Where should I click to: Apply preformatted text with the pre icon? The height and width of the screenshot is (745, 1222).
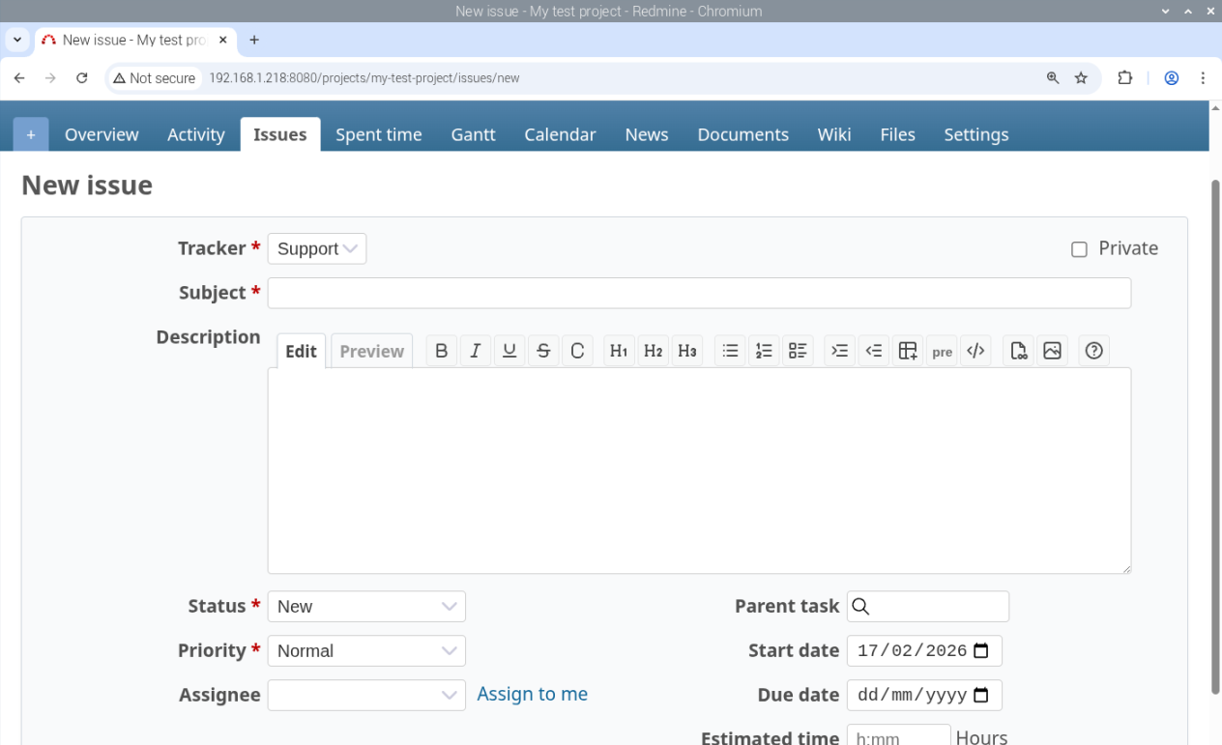click(x=942, y=351)
